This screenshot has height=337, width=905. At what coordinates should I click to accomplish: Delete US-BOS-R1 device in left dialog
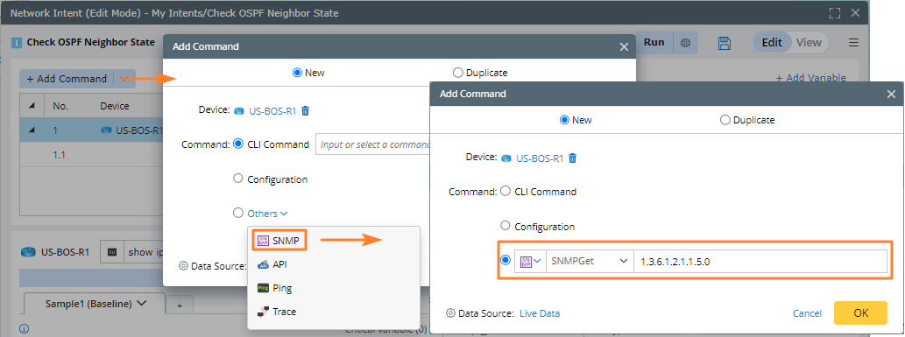click(306, 111)
